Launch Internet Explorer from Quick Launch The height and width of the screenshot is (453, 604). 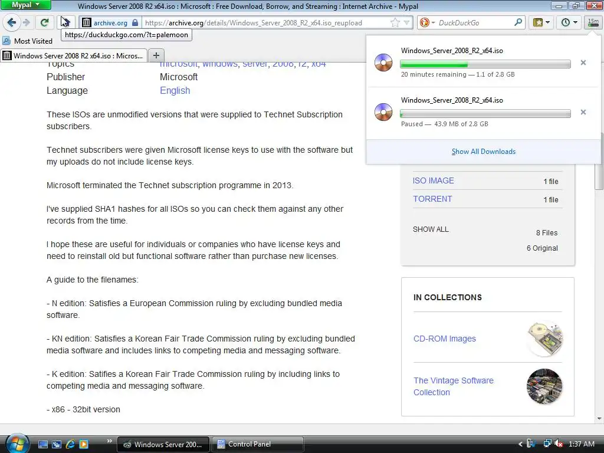(x=70, y=444)
